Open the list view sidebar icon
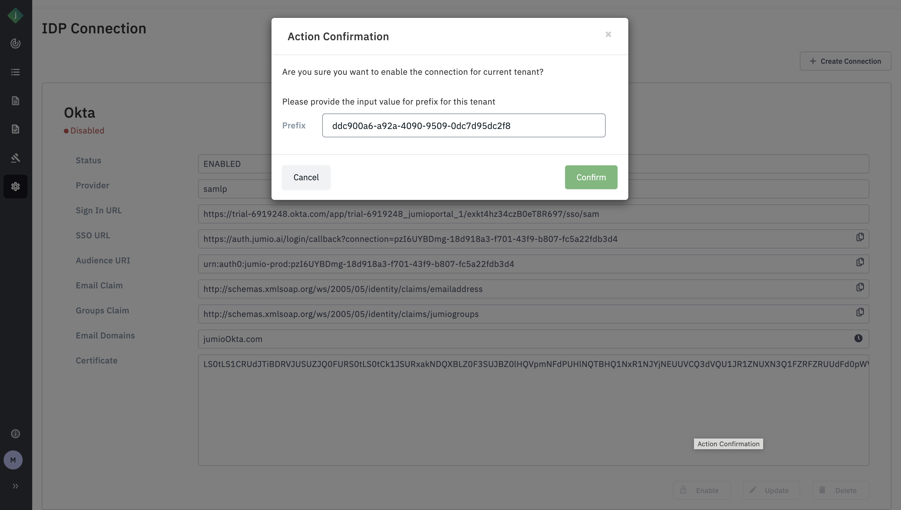This screenshot has height=510, width=901. tap(16, 72)
